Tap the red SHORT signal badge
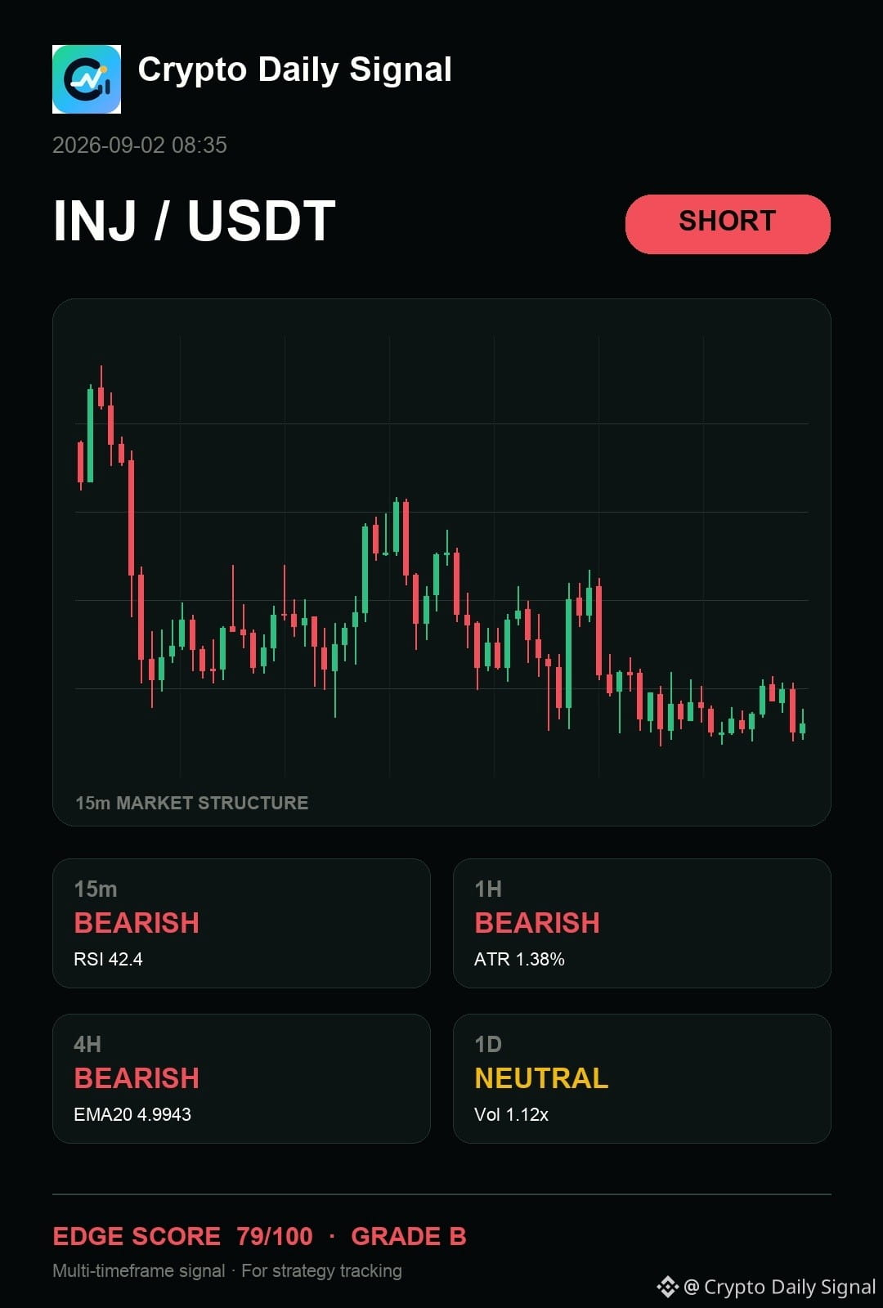The width and height of the screenshot is (883, 1308). click(x=728, y=224)
